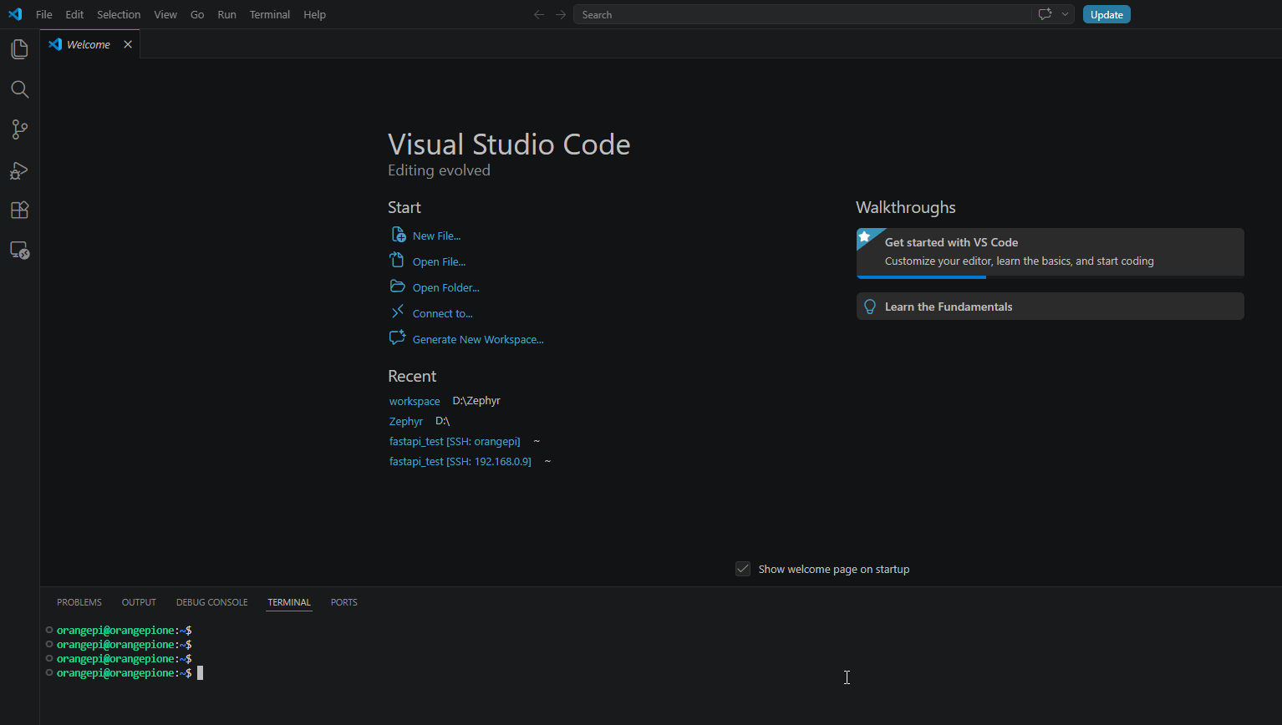Open the View menu
The height and width of the screenshot is (725, 1282).
(165, 14)
